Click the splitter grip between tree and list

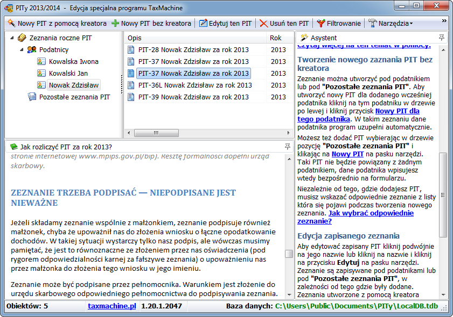point(122,84)
